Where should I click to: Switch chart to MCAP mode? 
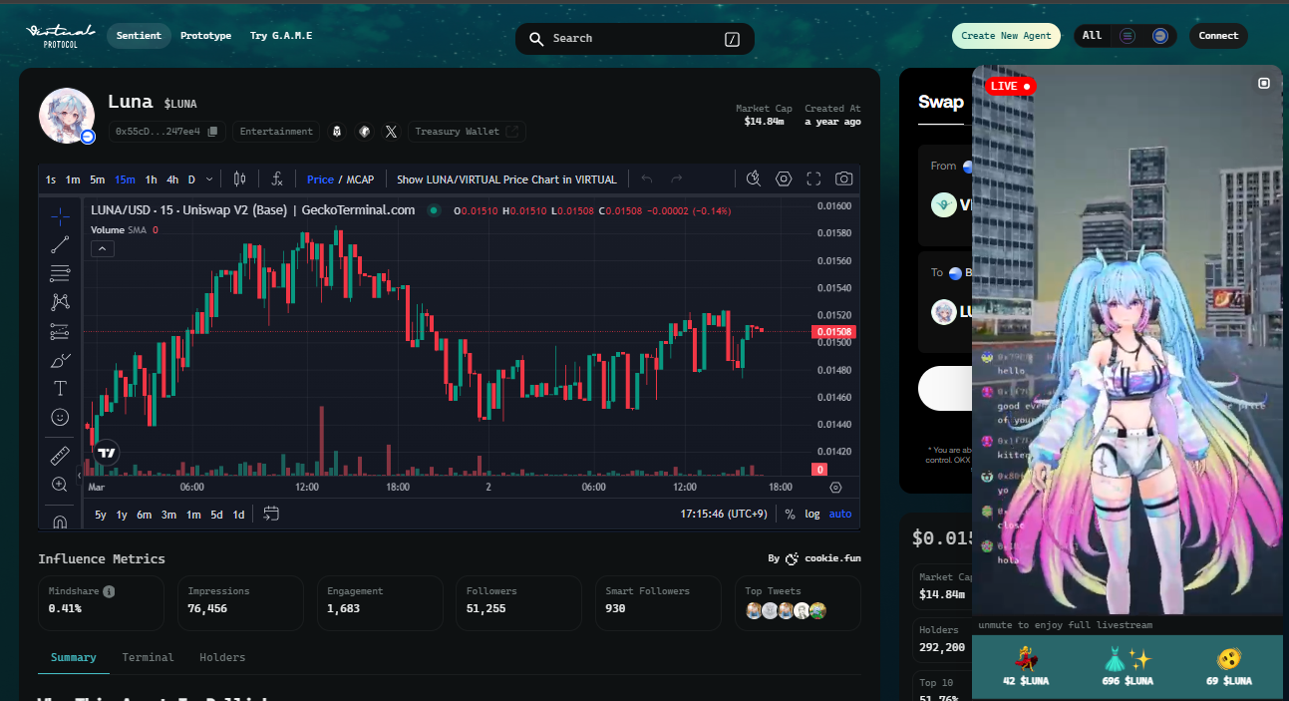(360, 179)
